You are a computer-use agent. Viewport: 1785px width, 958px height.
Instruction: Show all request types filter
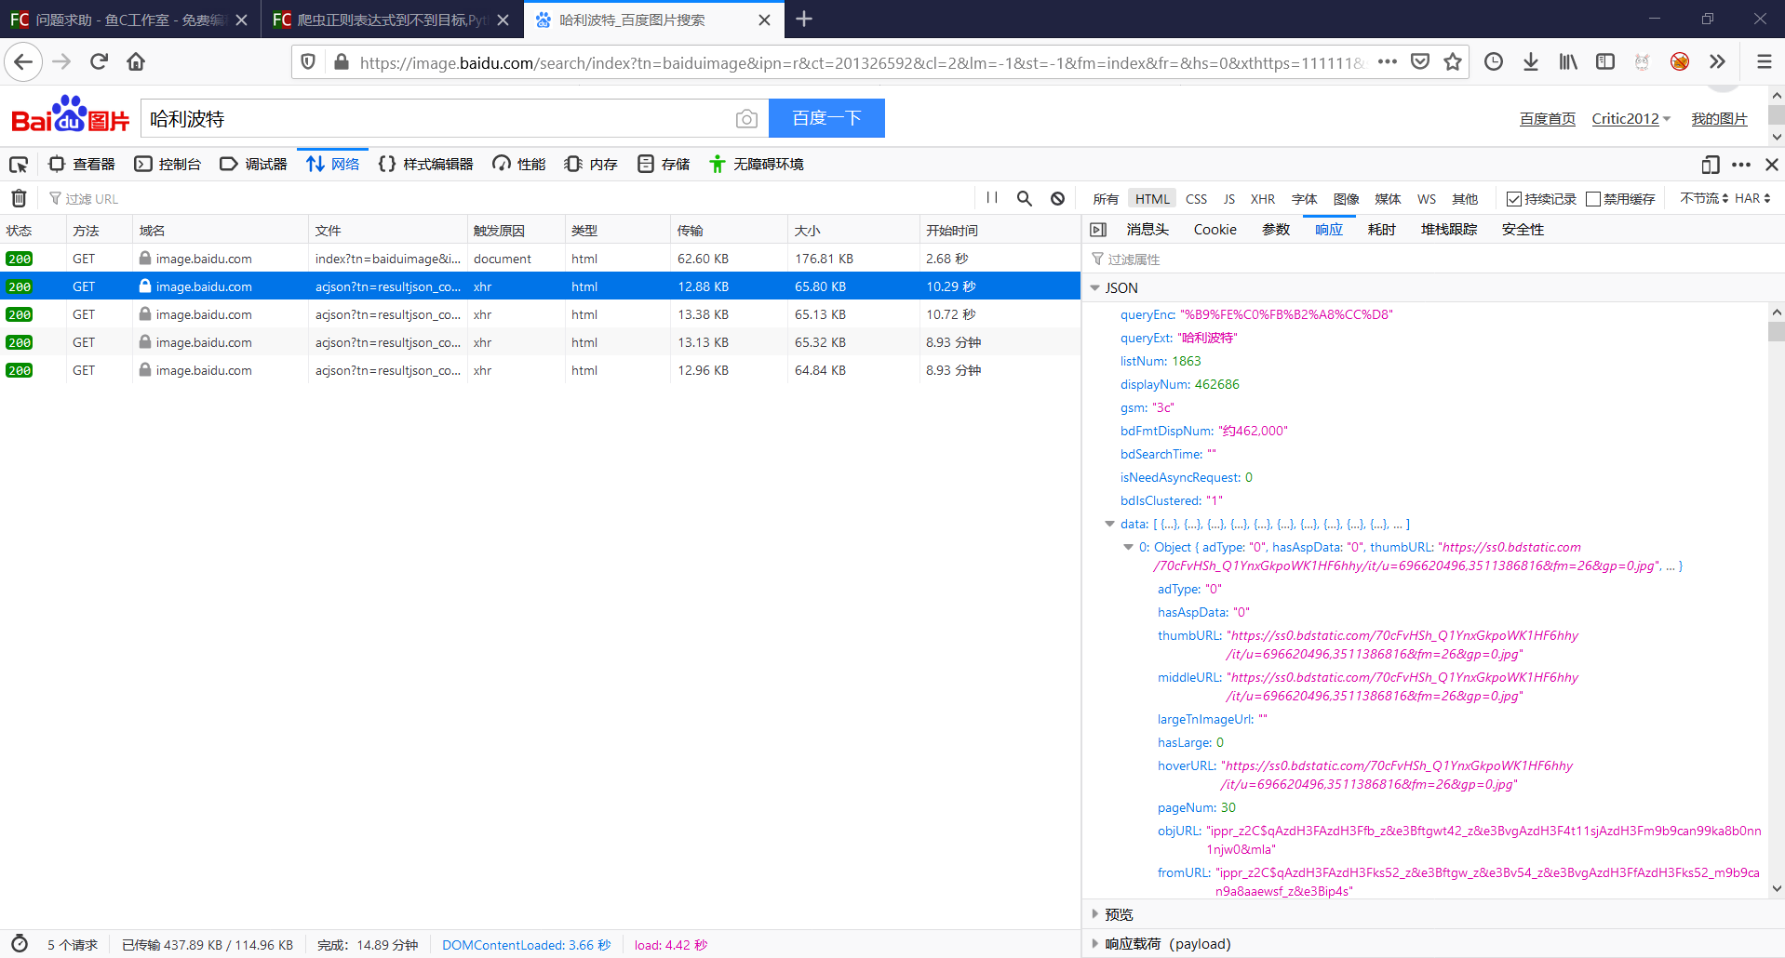pyautogui.click(x=1106, y=199)
